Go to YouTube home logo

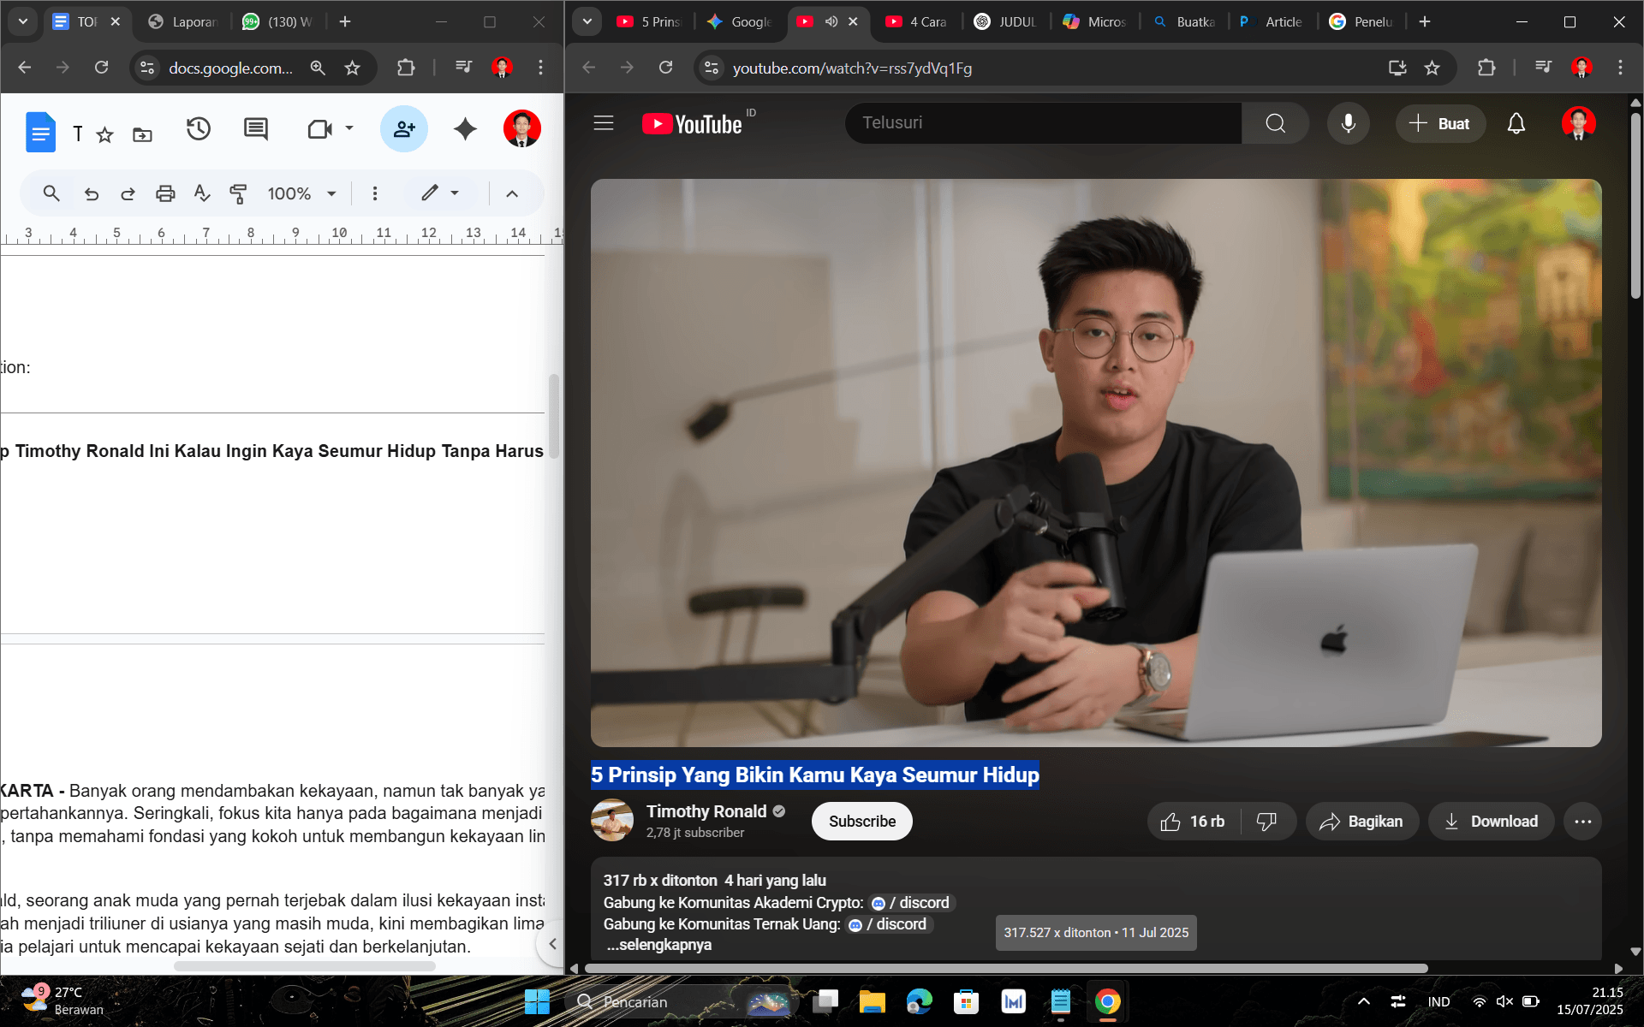tap(692, 124)
